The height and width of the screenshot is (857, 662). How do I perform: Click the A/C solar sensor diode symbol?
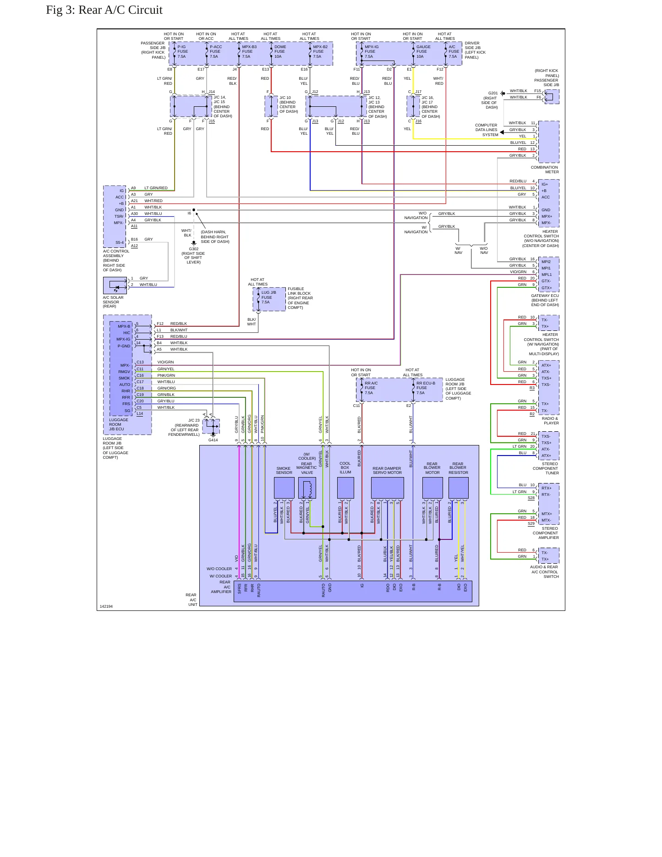click(x=116, y=288)
